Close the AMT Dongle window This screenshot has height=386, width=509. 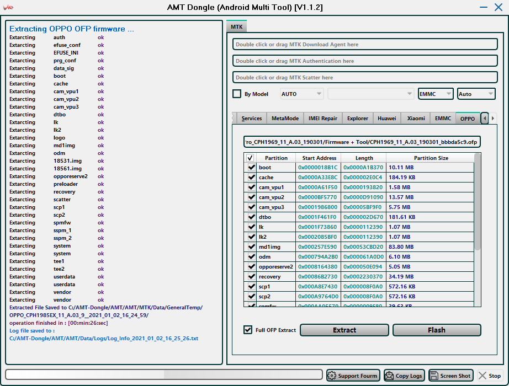[x=499, y=7]
